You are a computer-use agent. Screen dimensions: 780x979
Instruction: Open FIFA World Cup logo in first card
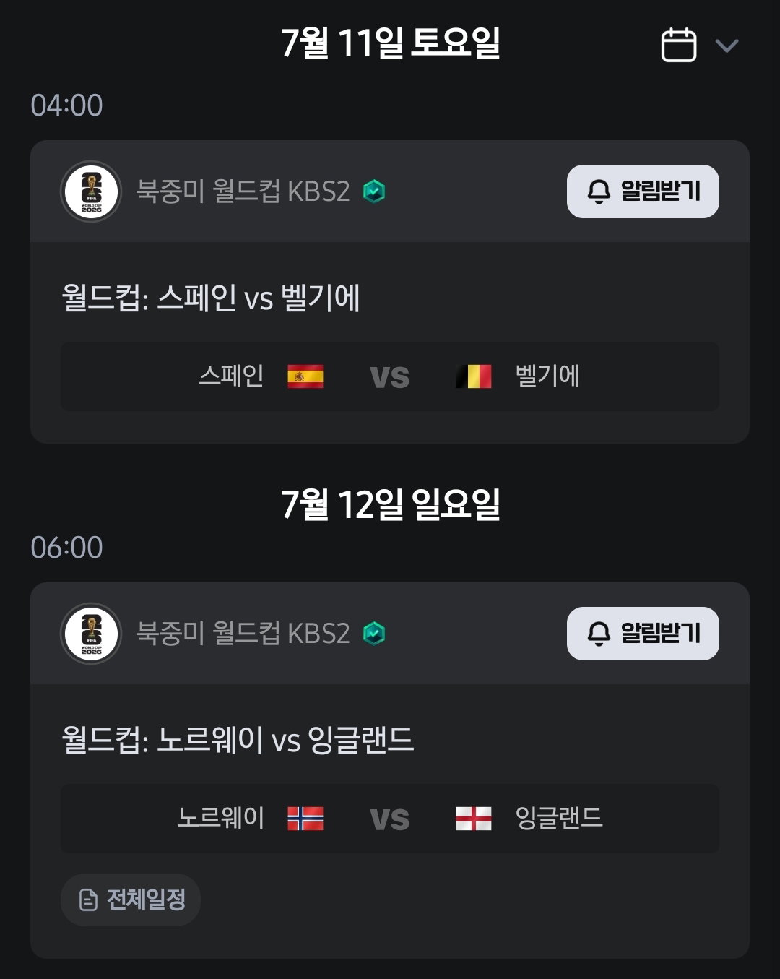91,191
